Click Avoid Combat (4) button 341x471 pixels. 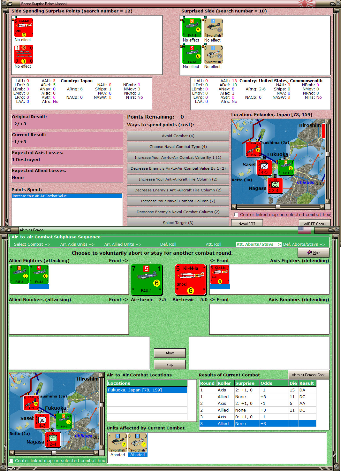pyautogui.click(x=178, y=136)
